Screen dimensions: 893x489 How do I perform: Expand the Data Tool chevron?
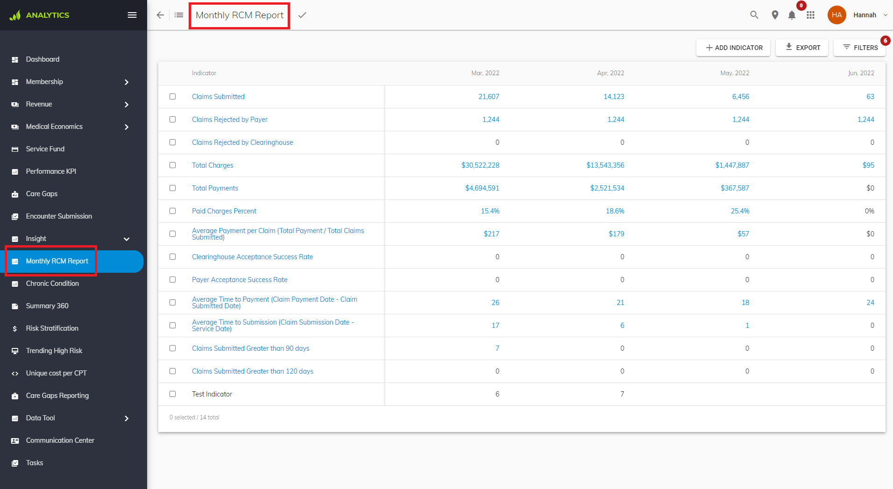(x=127, y=418)
